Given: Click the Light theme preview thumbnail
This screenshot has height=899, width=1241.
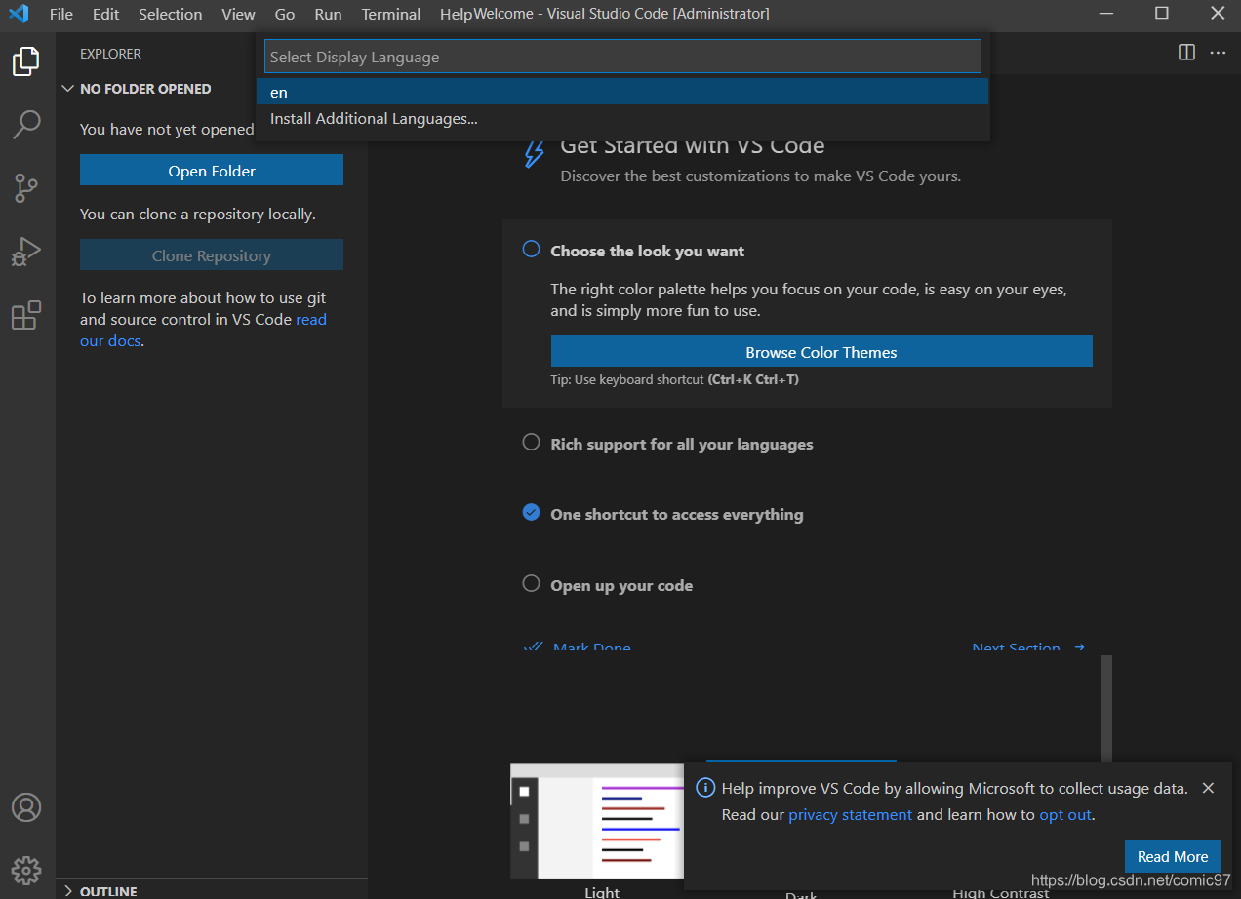Looking at the screenshot, I should (597, 821).
